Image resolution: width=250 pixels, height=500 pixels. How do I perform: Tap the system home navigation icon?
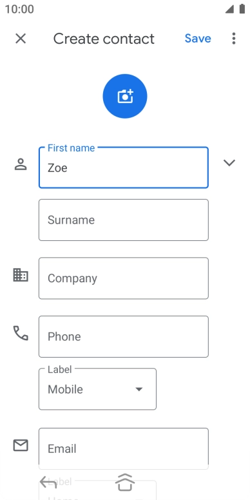[x=125, y=483]
